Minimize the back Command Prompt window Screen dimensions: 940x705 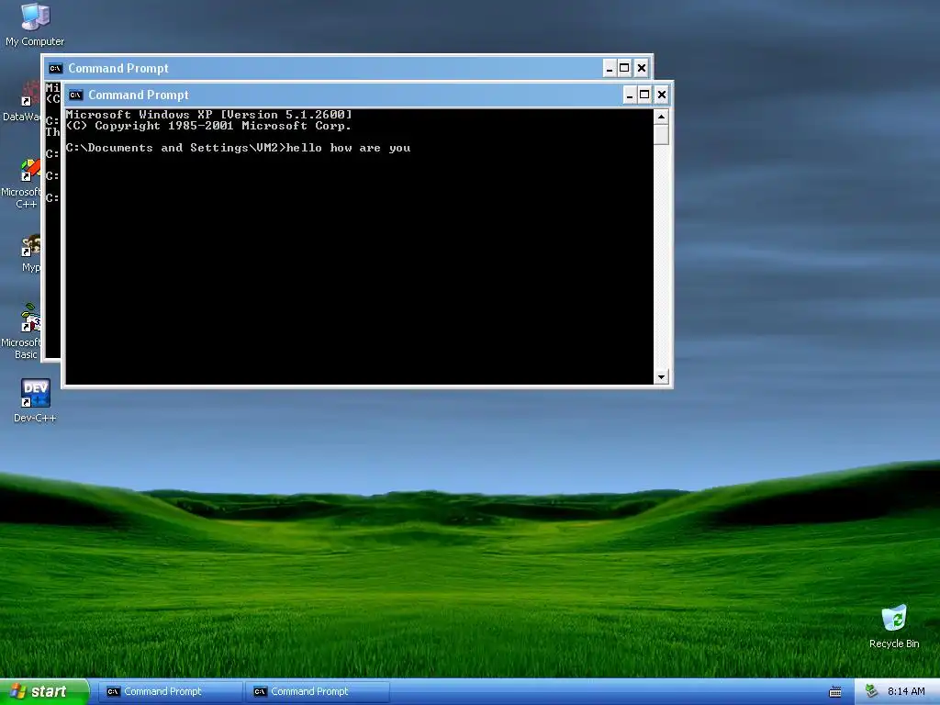tap(610, 68)
